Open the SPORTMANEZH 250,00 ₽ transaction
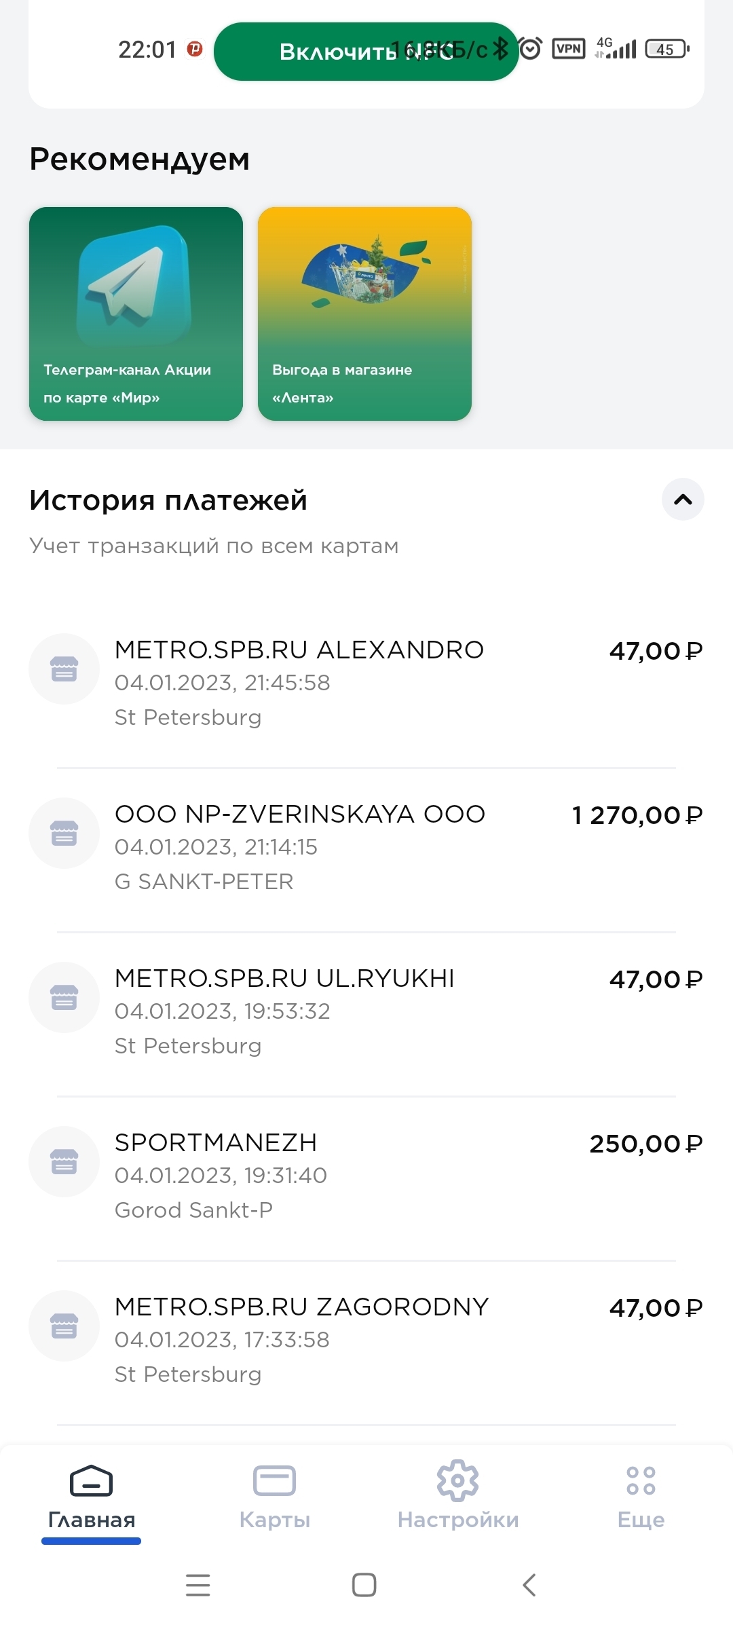Image resolution: width=733 pixels, height=1629 pixels. coord(366,1176)
